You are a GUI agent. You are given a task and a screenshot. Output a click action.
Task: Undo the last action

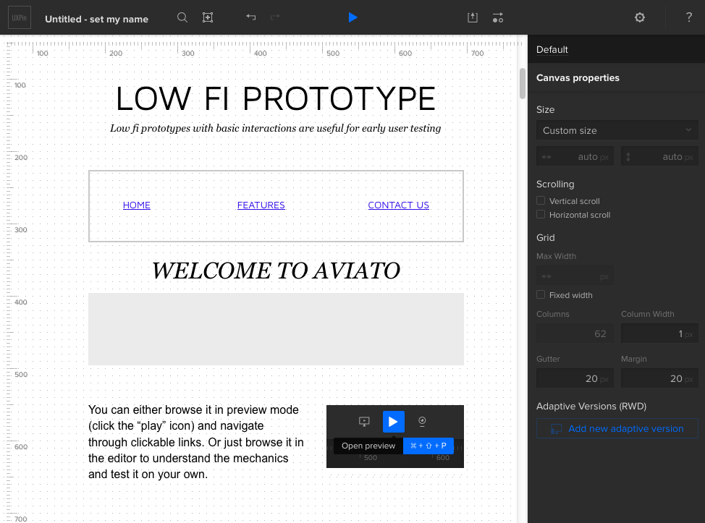251,17
